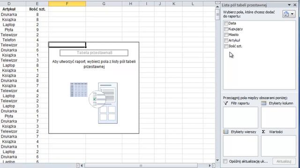The image size is (300, 168).
Task: Click the vertical scrollbar up arrow
Action: [x=217, y=7]
